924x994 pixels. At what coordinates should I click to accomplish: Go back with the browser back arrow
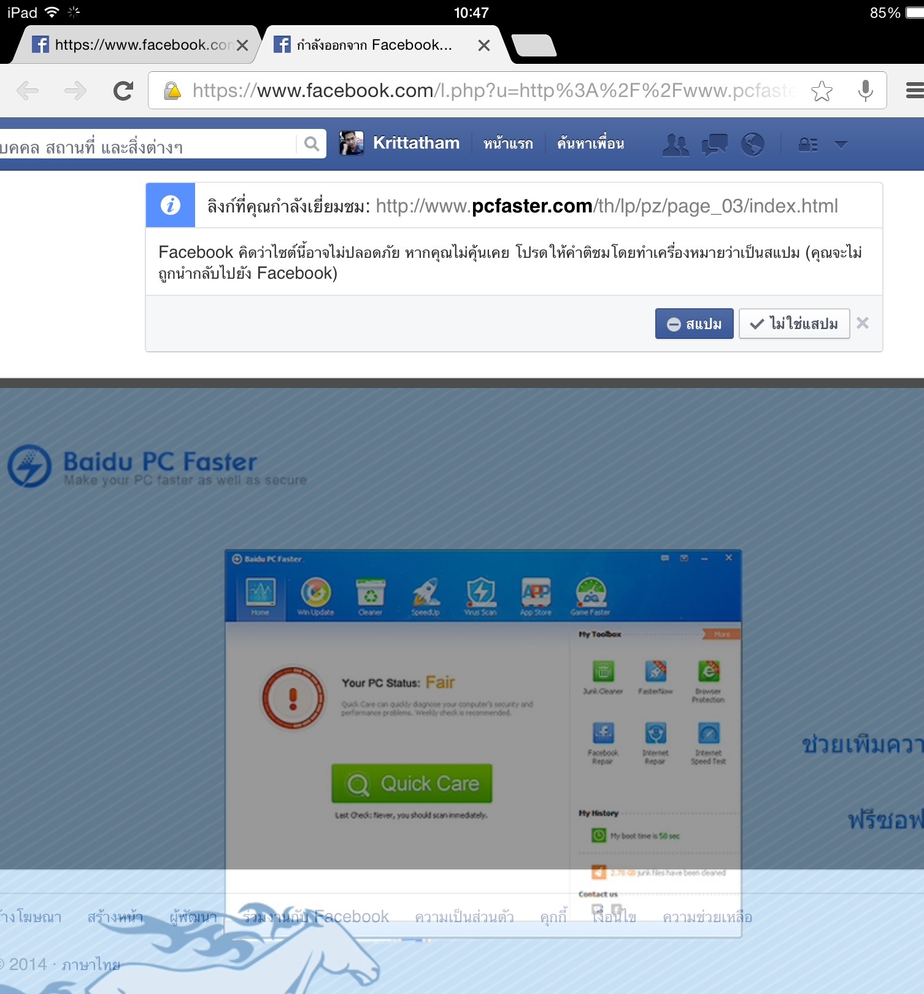click(28, 91)
